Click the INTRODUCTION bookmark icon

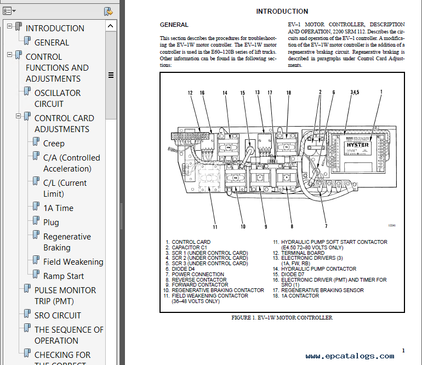point(19,26)
